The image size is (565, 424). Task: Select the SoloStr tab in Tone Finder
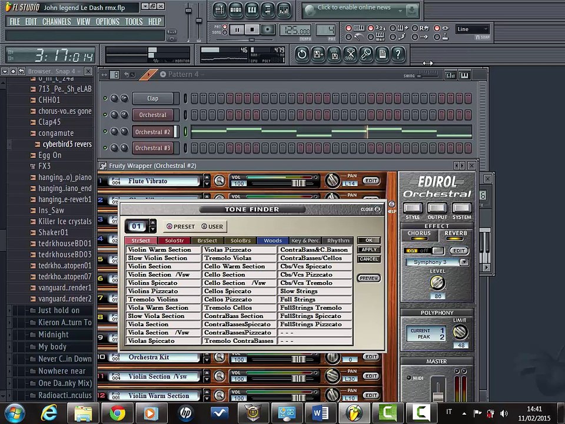[x=175, y=240]
